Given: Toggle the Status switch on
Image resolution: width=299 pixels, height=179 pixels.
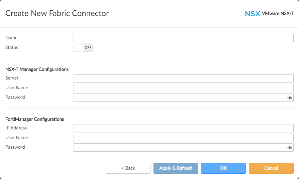Looking at the screenshot, I should click(x=83, y=48).
